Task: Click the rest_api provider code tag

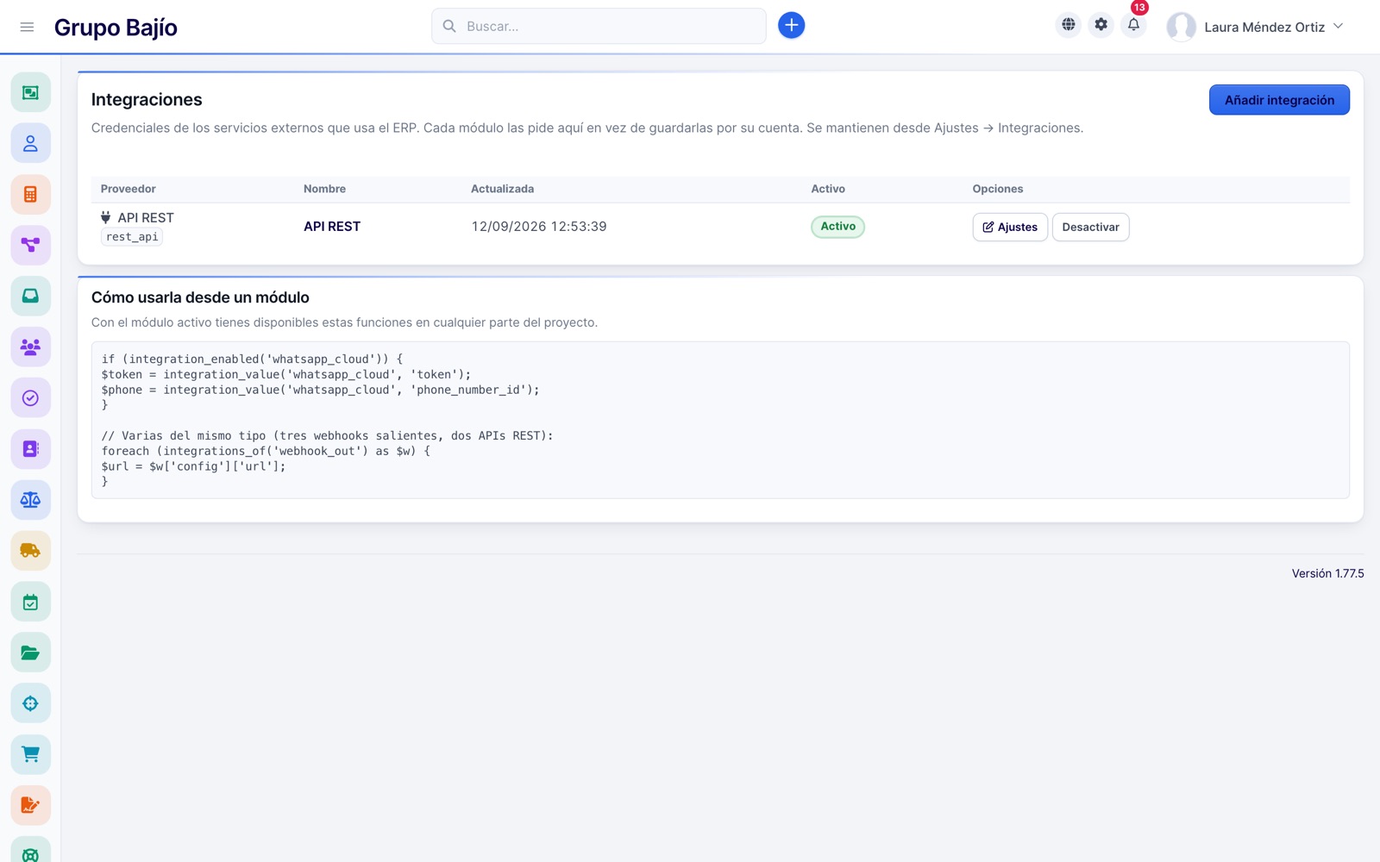Action: click(132, 237)
